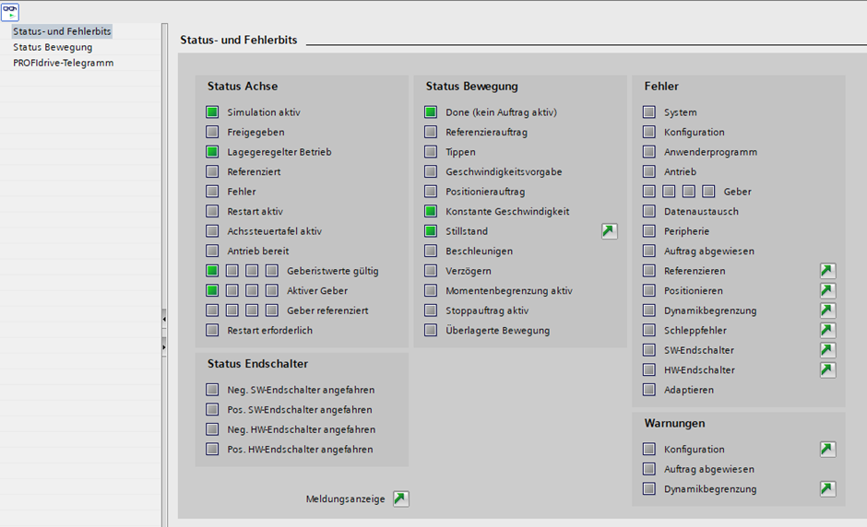
Task: Click the Simulation aktiv status indicator
Action: click(x=212, y=112)
